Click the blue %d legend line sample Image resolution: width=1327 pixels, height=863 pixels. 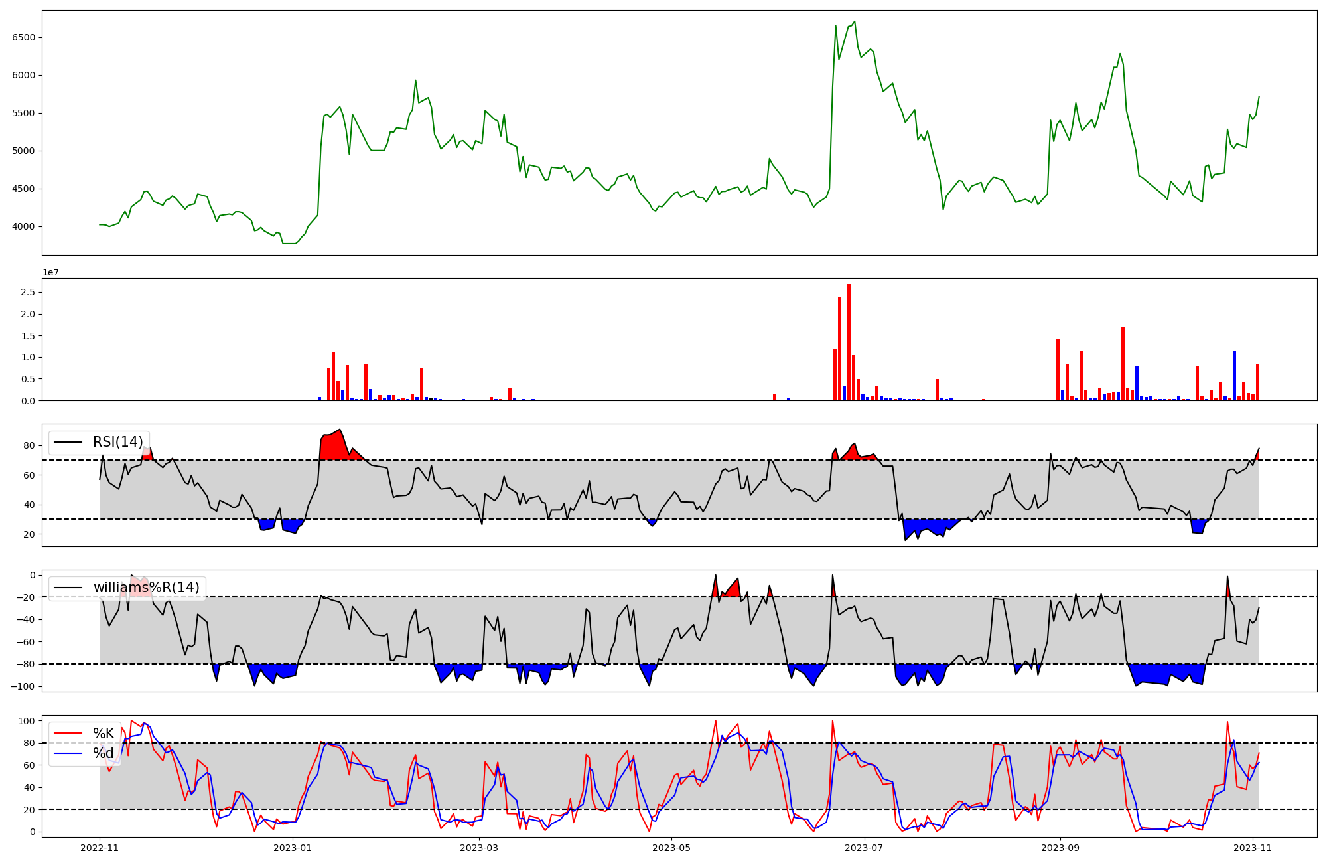(68, 753)
